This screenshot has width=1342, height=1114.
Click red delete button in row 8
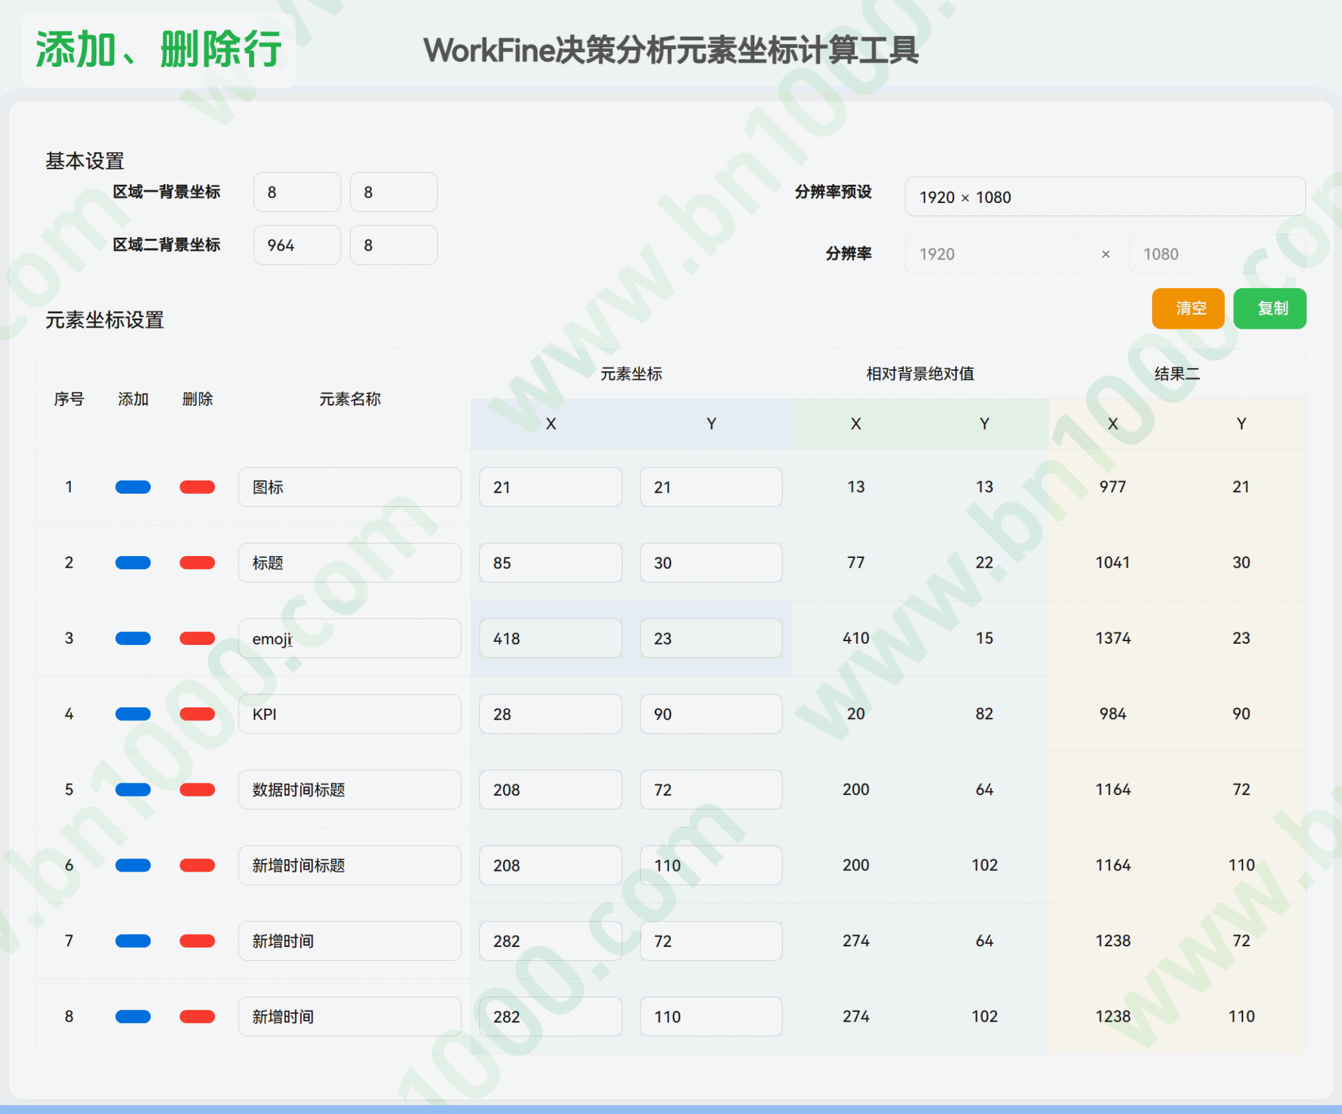pyautogui.click(x=197, y=1016)
